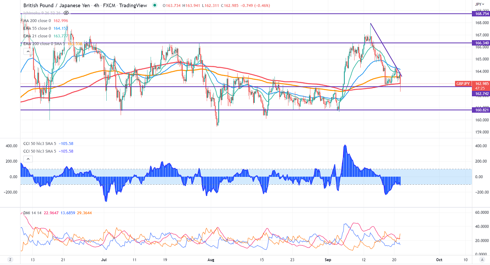490x265 pixels.
Task: Click the 40.0000 DMI axis label
Action: pos(481,226)
